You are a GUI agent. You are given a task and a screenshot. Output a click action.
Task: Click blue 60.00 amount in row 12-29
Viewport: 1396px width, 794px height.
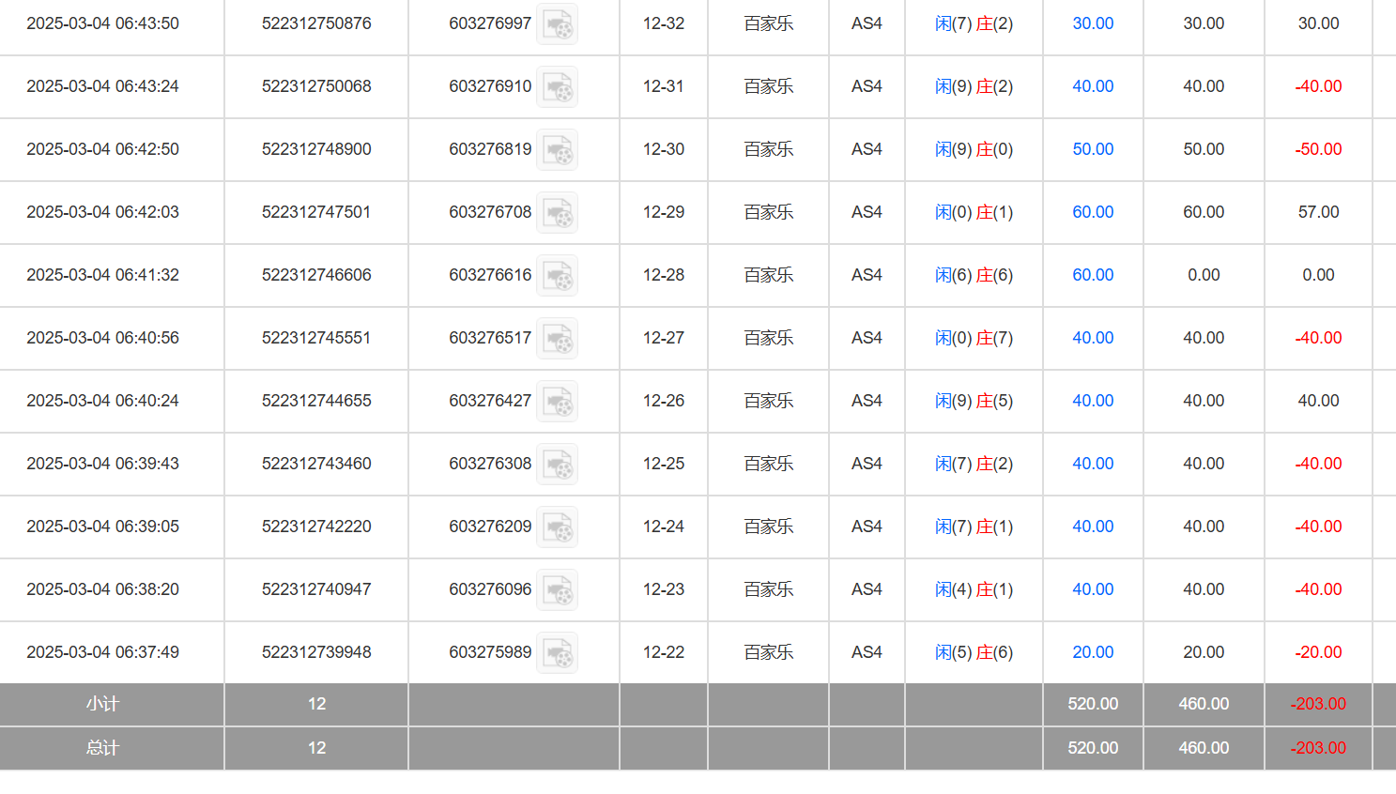[x=1093, y=212]
